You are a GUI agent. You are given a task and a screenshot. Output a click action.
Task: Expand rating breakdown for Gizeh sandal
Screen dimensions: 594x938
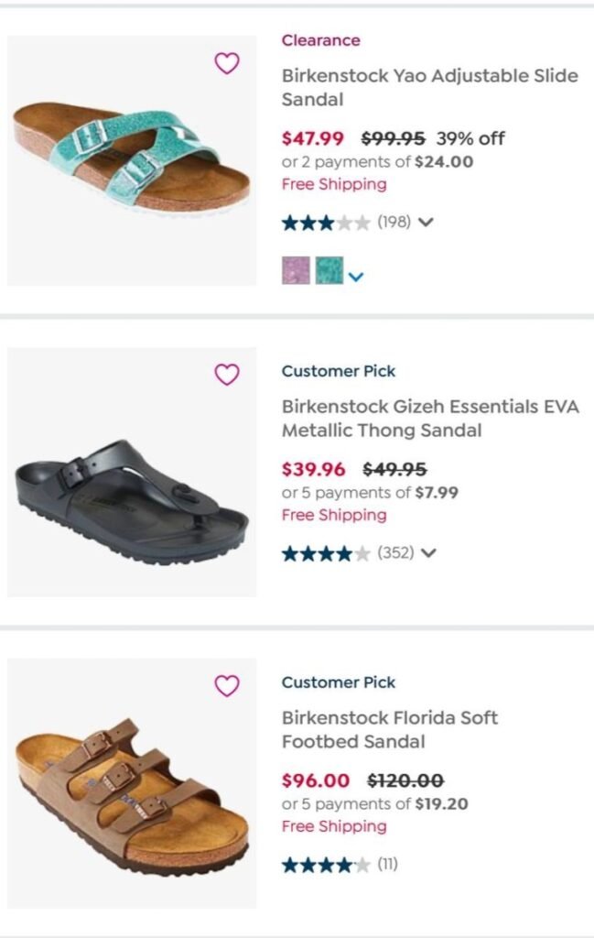427,552
